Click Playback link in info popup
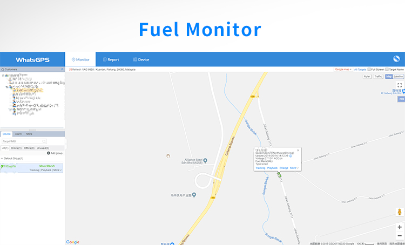The width and height of the screenshot is (405, 245). [x=272, y=168]
